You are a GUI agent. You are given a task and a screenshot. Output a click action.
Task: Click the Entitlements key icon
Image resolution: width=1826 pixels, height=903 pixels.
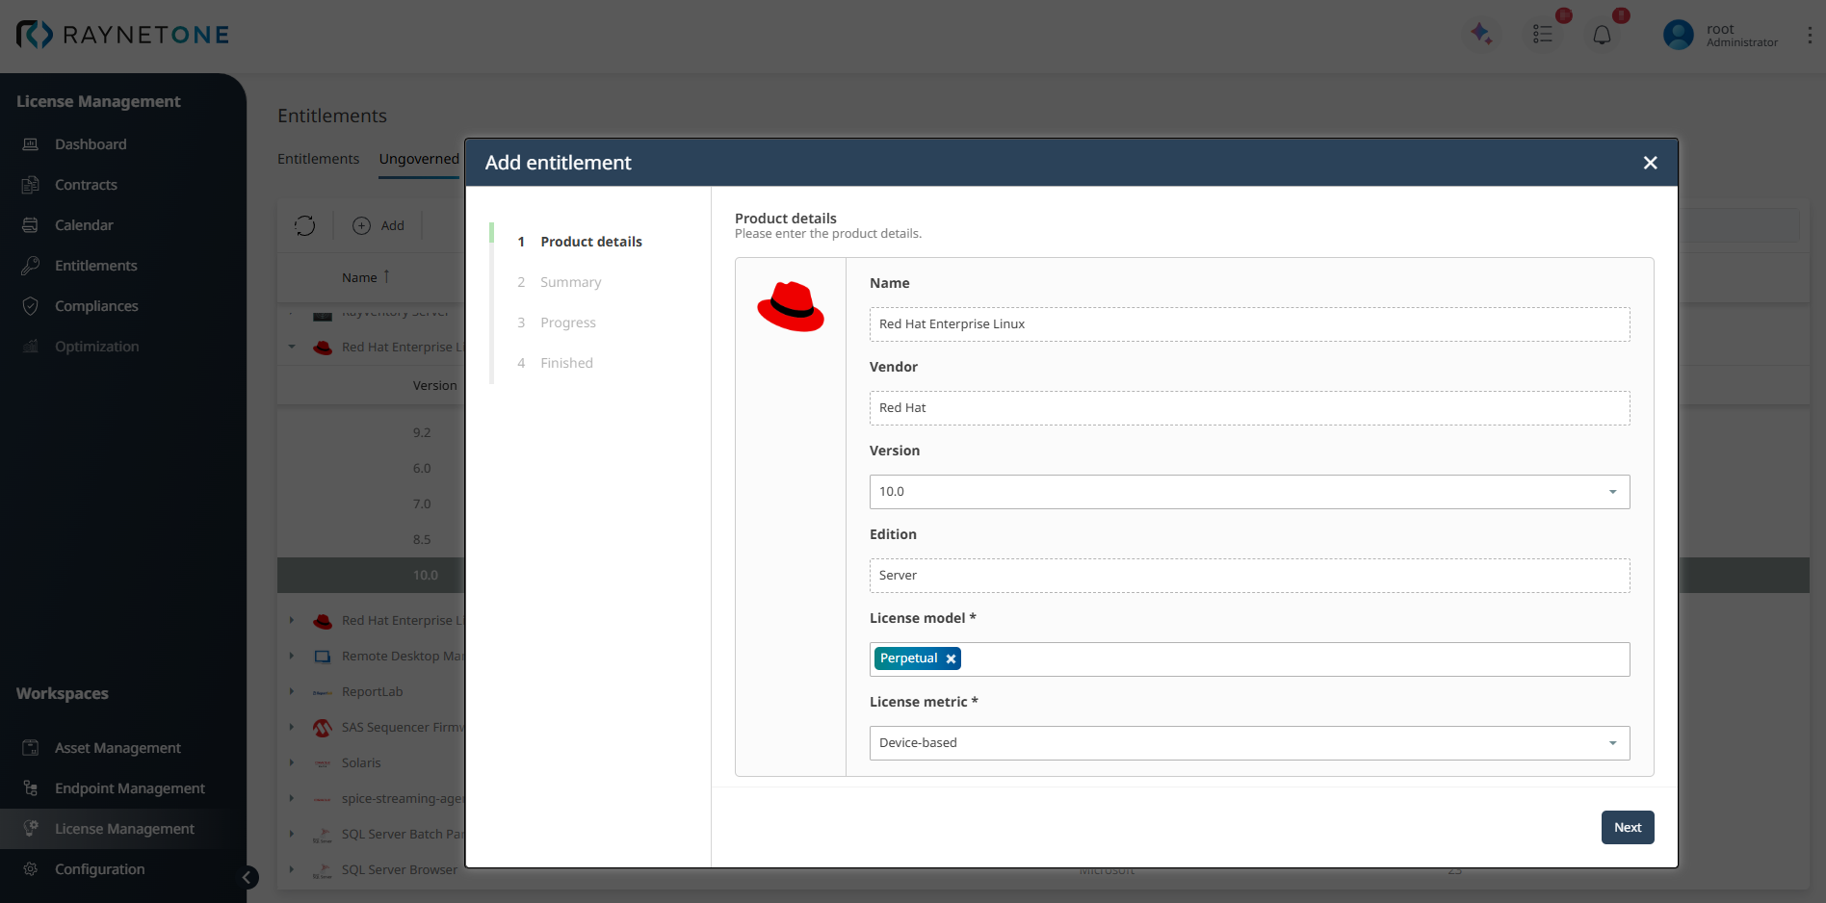[31, 266]
